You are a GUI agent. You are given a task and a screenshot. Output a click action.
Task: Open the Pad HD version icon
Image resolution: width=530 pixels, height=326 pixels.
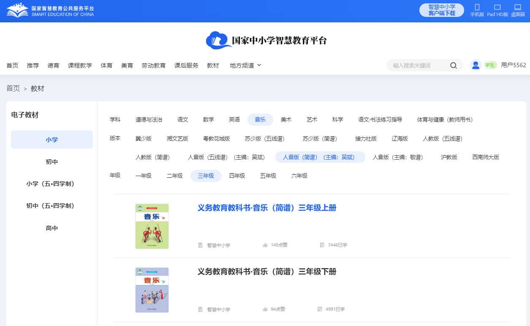[x=497, y=7]
